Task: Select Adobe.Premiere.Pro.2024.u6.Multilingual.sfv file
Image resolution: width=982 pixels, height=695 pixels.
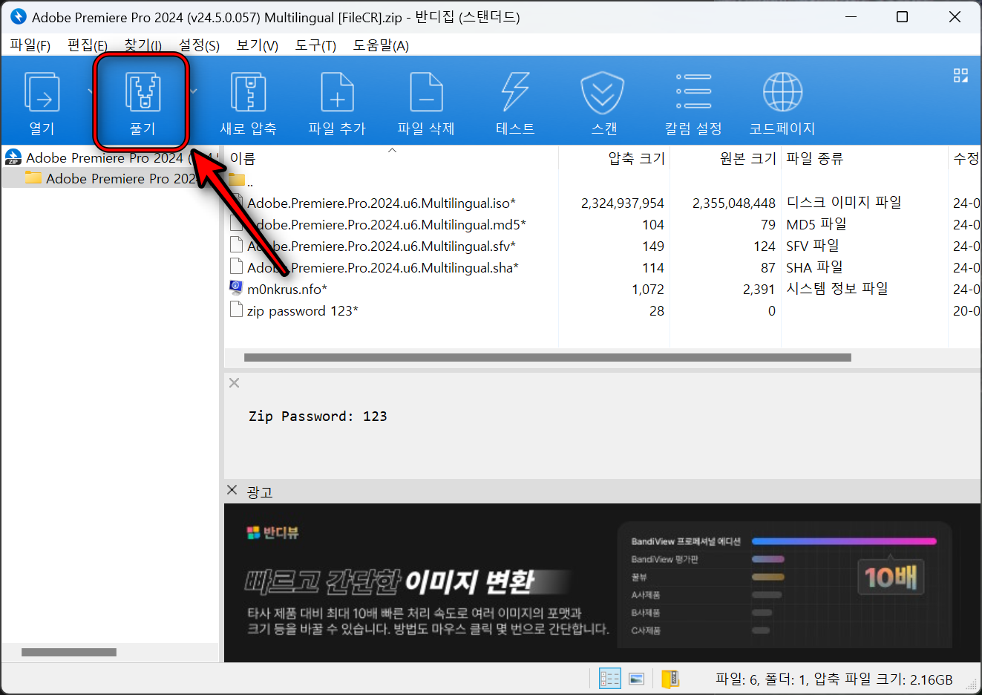Action: pyautogui.click(x=381, y=246)
